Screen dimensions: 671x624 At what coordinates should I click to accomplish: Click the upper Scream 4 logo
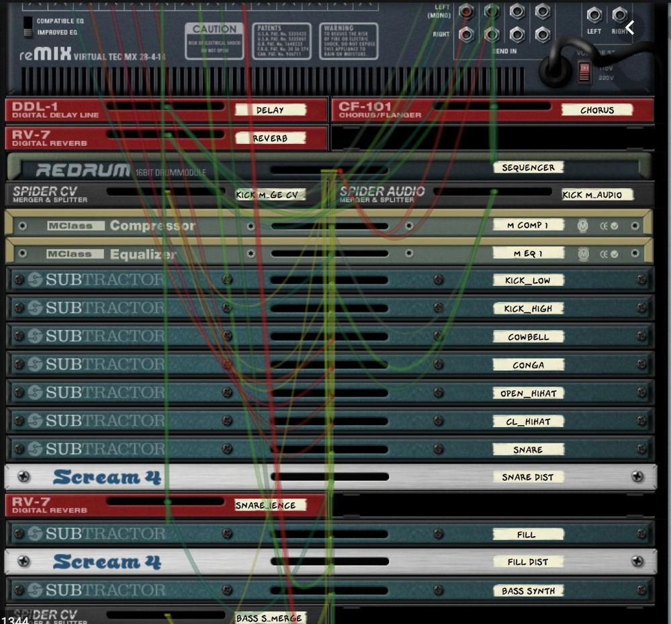(107, 478)
